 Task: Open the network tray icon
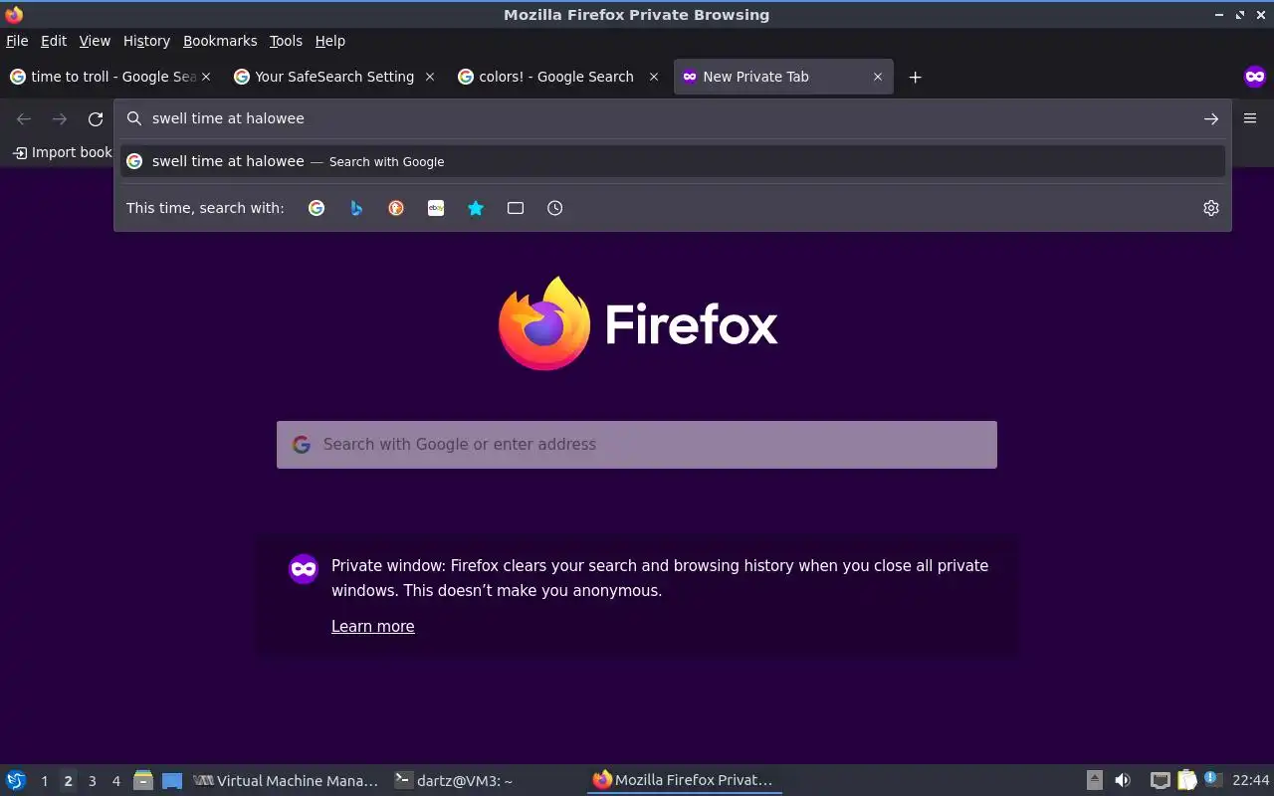pyautogui.click(x=1160, y=780)
